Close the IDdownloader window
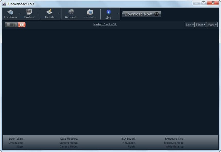This screenshot has width=221, height=152. (213, 3)
